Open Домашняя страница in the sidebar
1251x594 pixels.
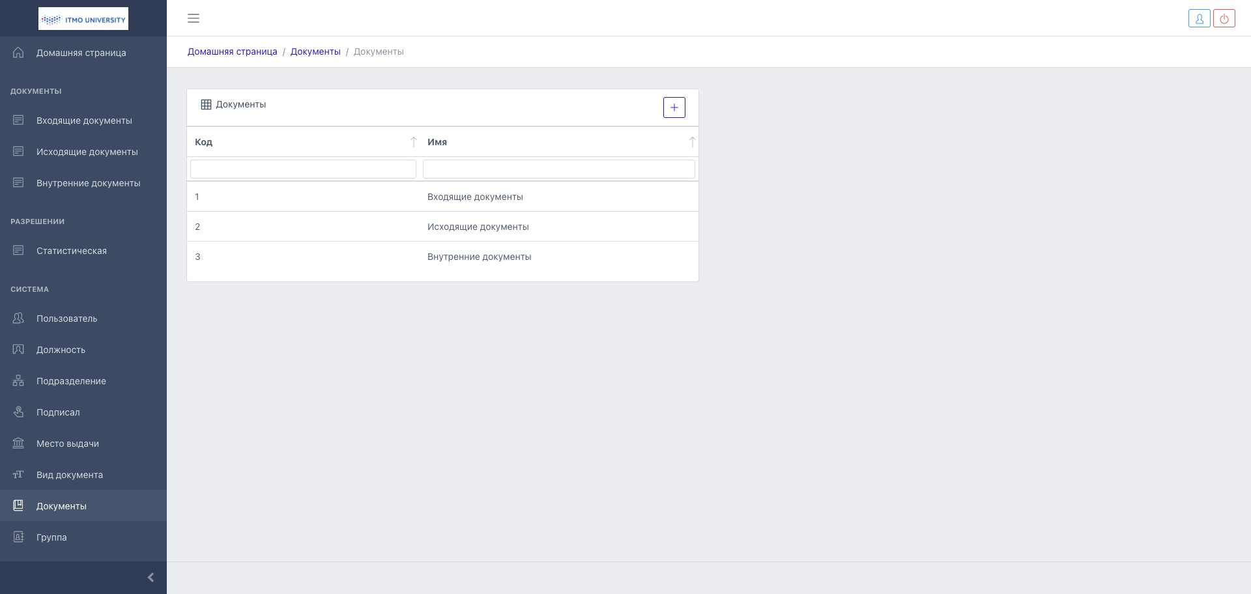[81, 53]
